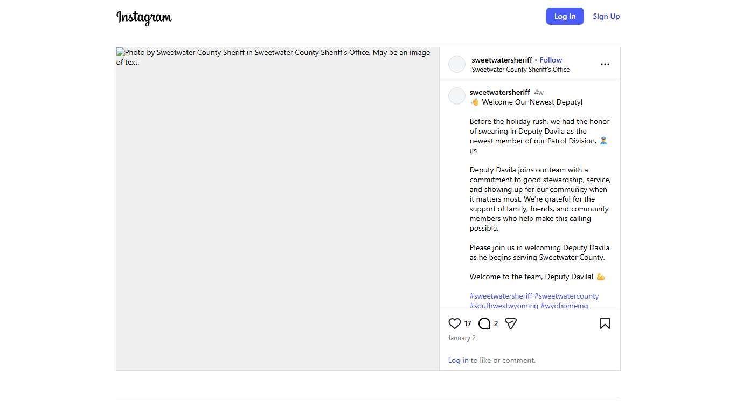Share the post using the paper plane icon
The image size is (736, 414).
(511, 323)
